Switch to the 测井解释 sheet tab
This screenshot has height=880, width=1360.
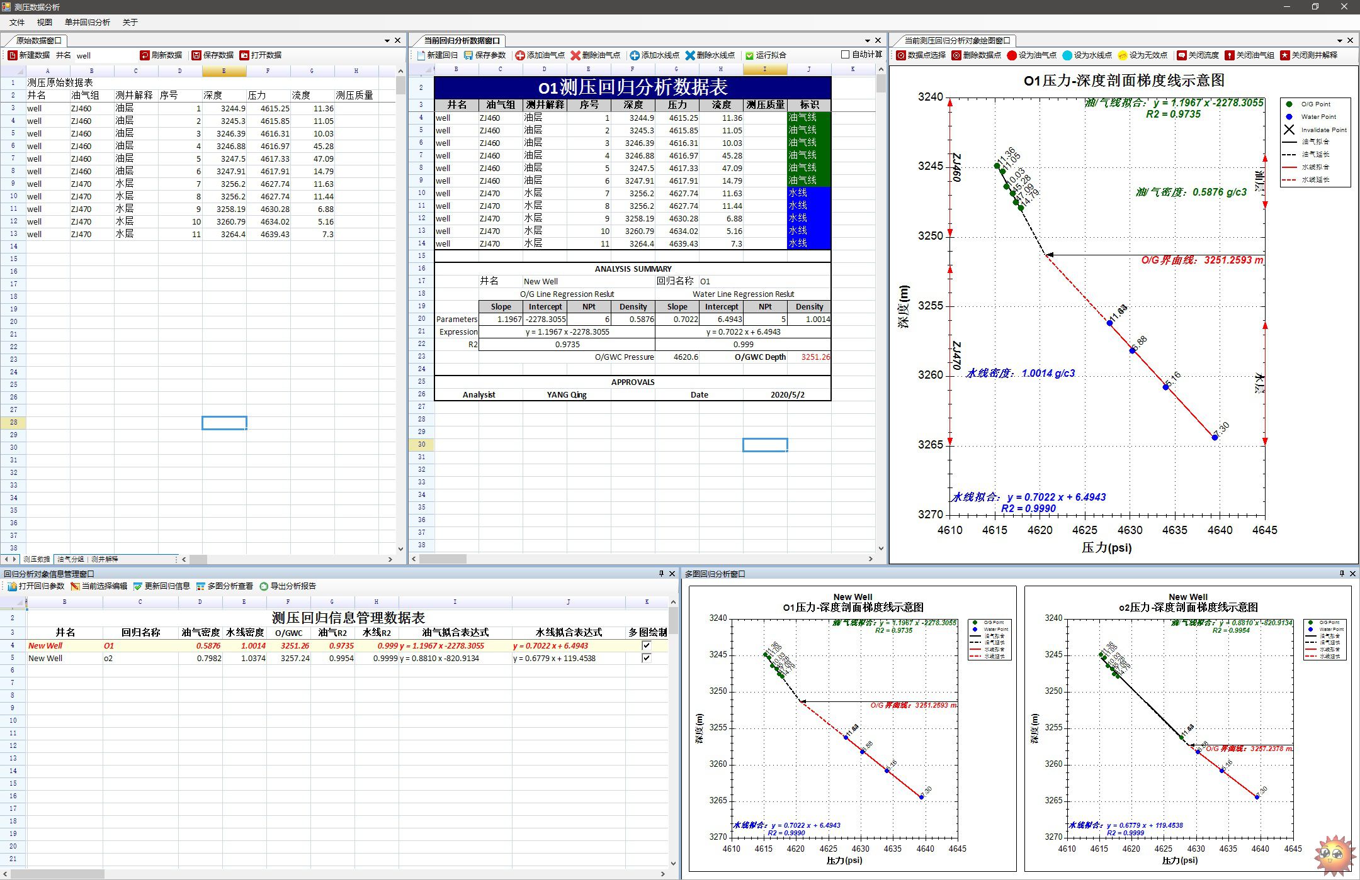click(x=105, y=559)
